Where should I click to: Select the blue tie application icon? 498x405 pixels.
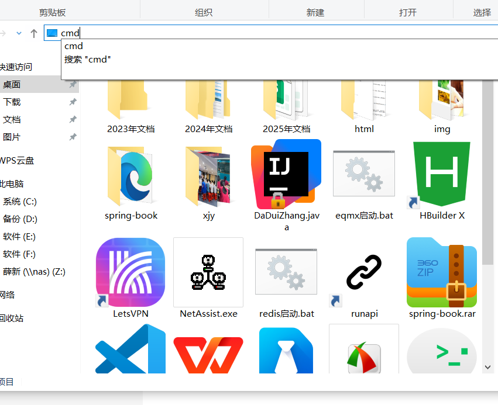pyautogui.click(x=286, y=351)
